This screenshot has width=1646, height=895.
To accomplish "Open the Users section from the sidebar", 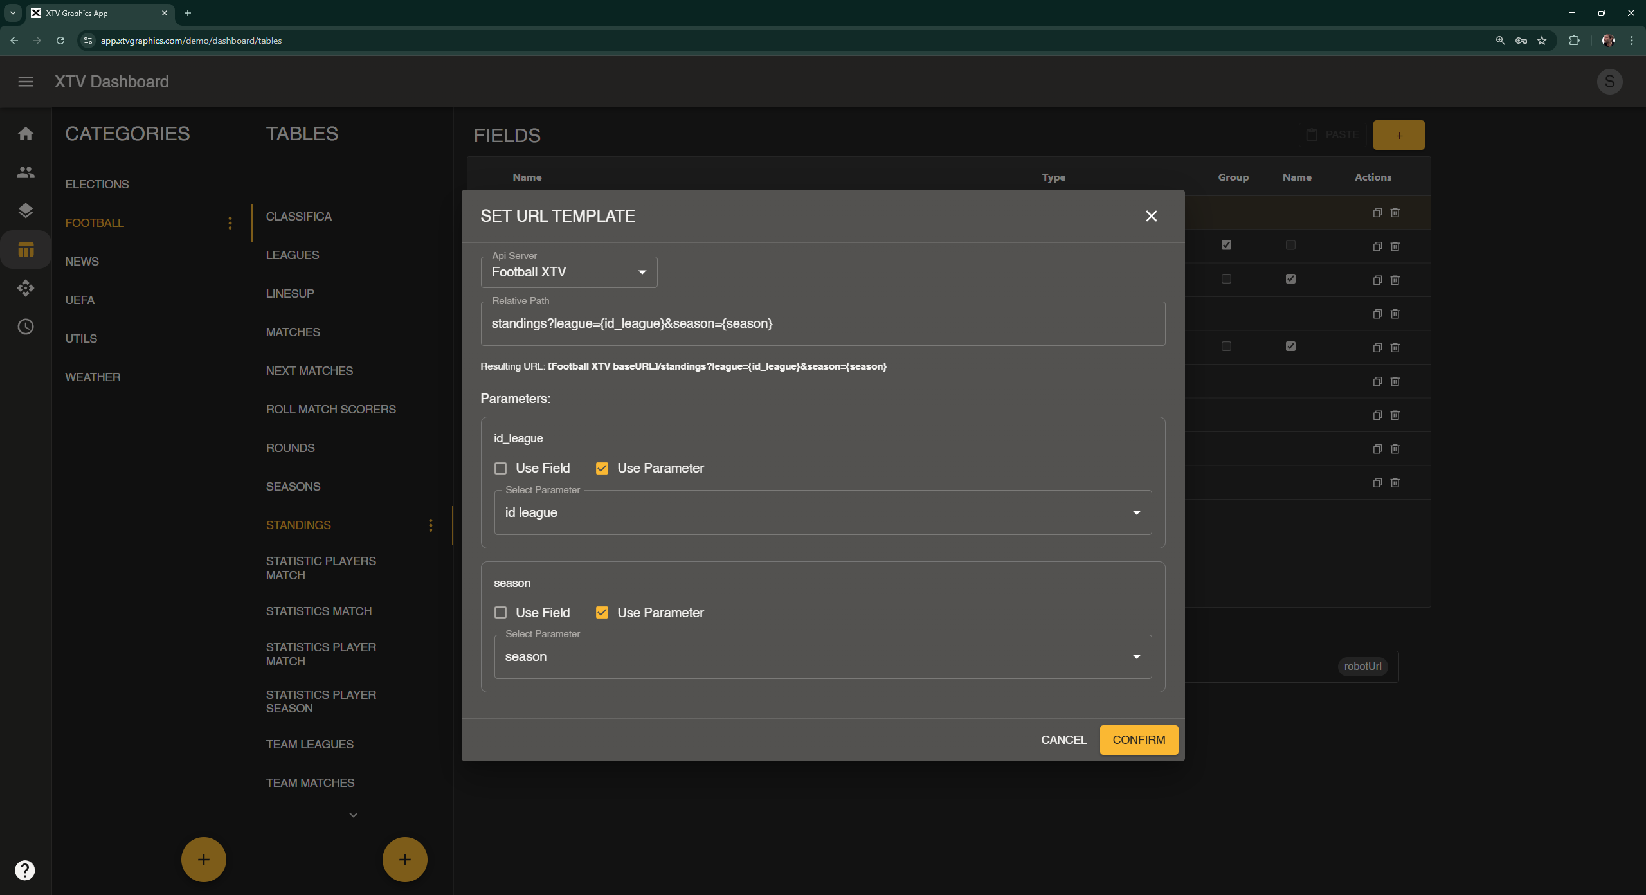I will [25, 172].
